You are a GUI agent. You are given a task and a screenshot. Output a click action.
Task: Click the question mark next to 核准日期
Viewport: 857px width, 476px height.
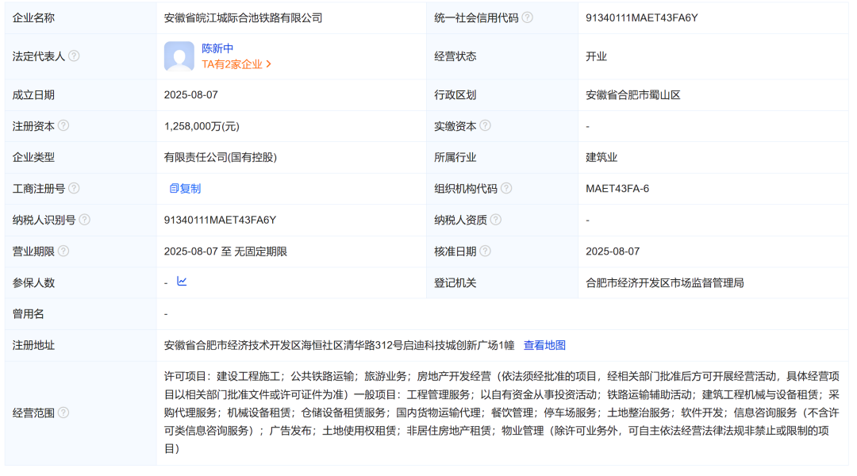pos(486,250)
